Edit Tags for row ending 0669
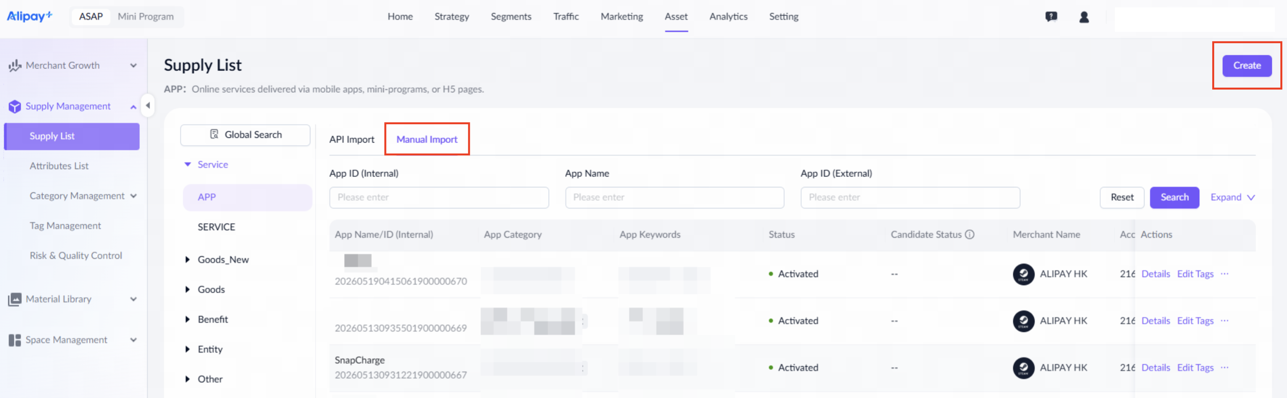This screenshot has height=398, width=1287. point(1195,321)
